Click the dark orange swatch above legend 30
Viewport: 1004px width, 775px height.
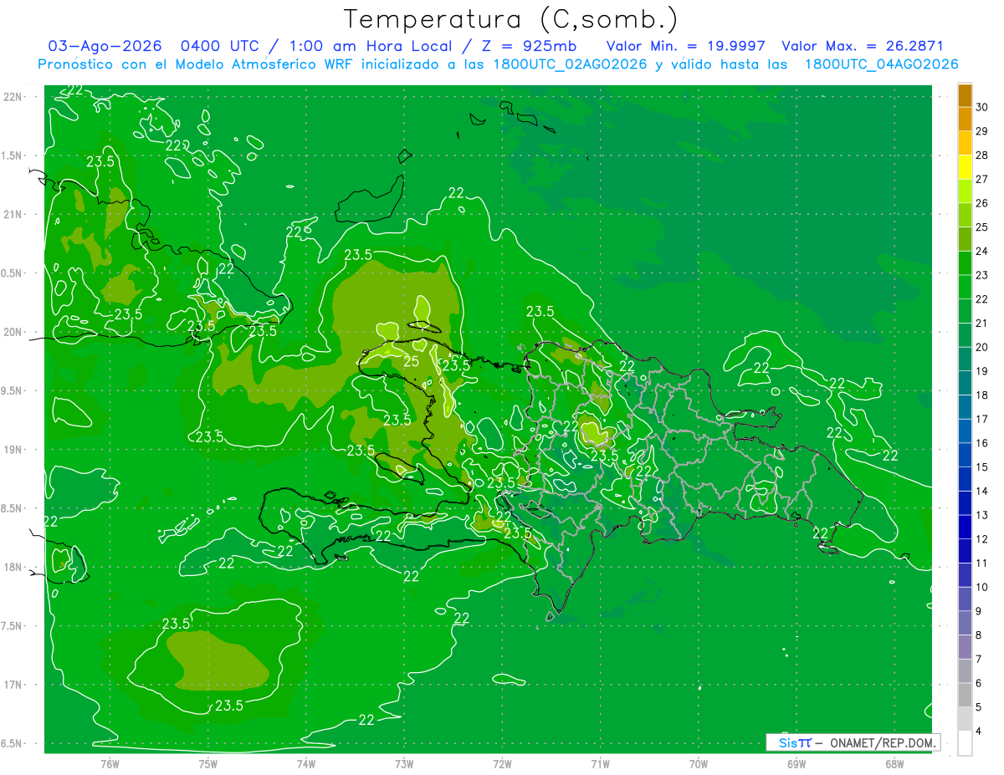pyautogui.click(x=965, y=95)
